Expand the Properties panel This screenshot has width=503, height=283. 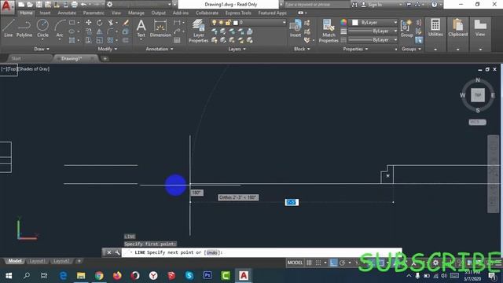[355, 49]
